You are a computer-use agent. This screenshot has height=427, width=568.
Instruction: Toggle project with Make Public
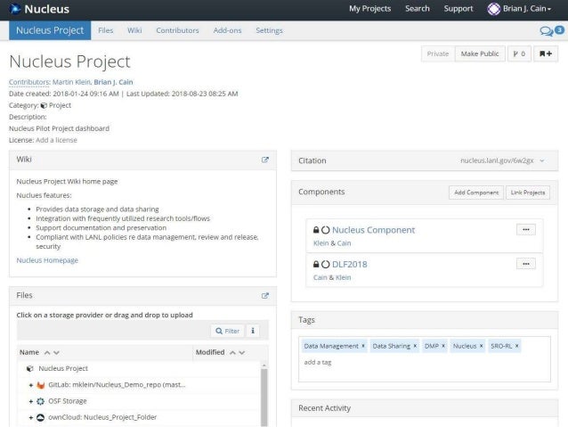coord(479,53)
